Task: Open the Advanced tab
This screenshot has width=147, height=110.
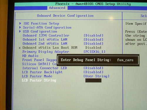Action: (57, 8)
